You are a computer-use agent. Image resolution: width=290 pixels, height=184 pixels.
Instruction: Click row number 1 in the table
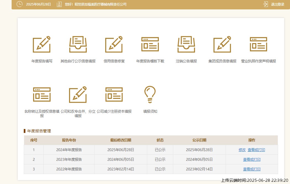click(x=34, y=150)
